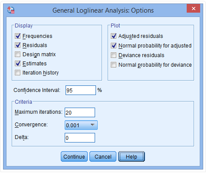Click the dialog title text

pyautogui.click(x=103, y=10)
